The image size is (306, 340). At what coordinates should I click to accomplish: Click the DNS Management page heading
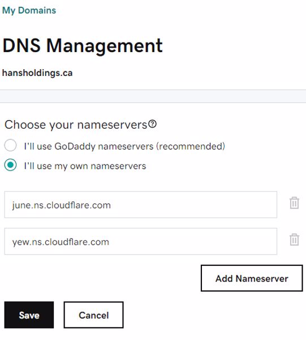(x=83, y=45)
